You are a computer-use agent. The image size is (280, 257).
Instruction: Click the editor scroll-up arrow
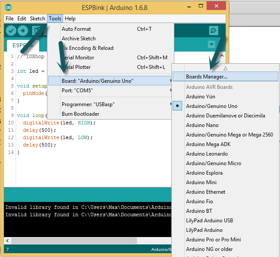coord(222,55)
